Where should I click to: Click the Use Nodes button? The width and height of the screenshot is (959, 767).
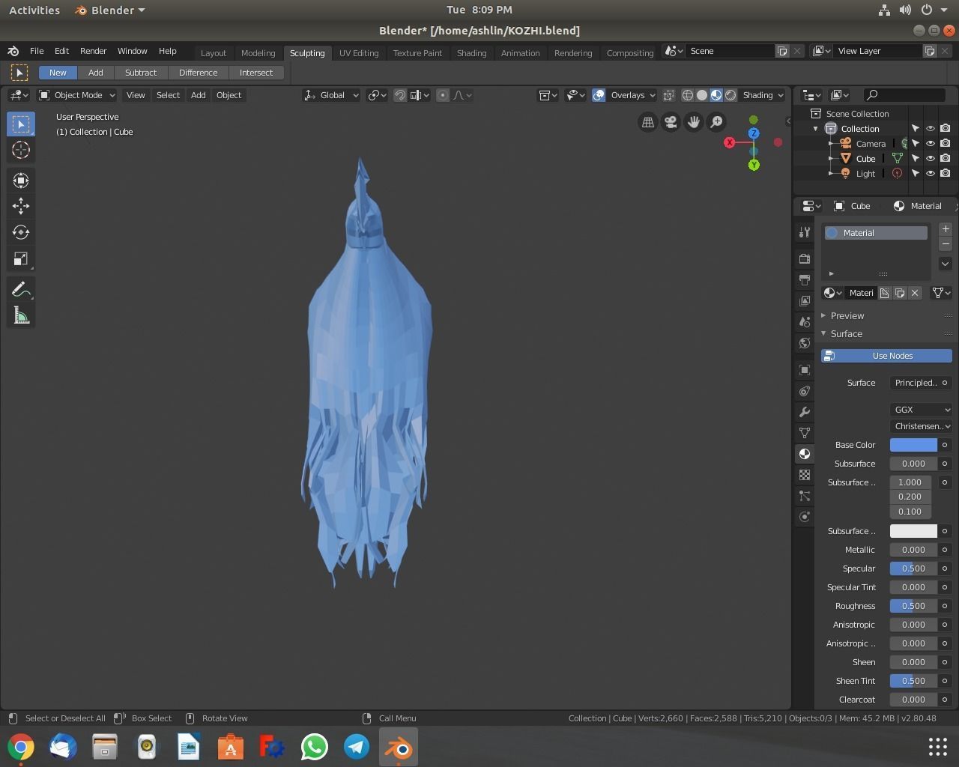[x=886, y=356]
